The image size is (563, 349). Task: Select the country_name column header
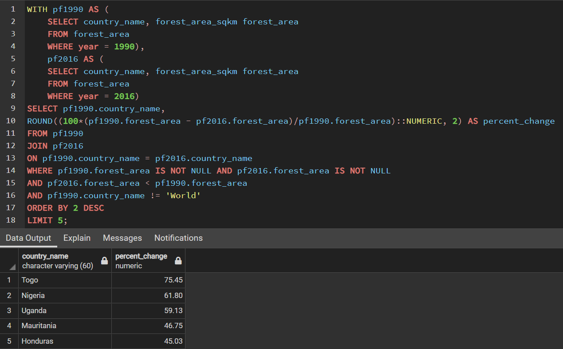pos(65,261)
